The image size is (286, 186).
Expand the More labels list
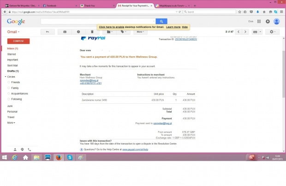point(11,123)
